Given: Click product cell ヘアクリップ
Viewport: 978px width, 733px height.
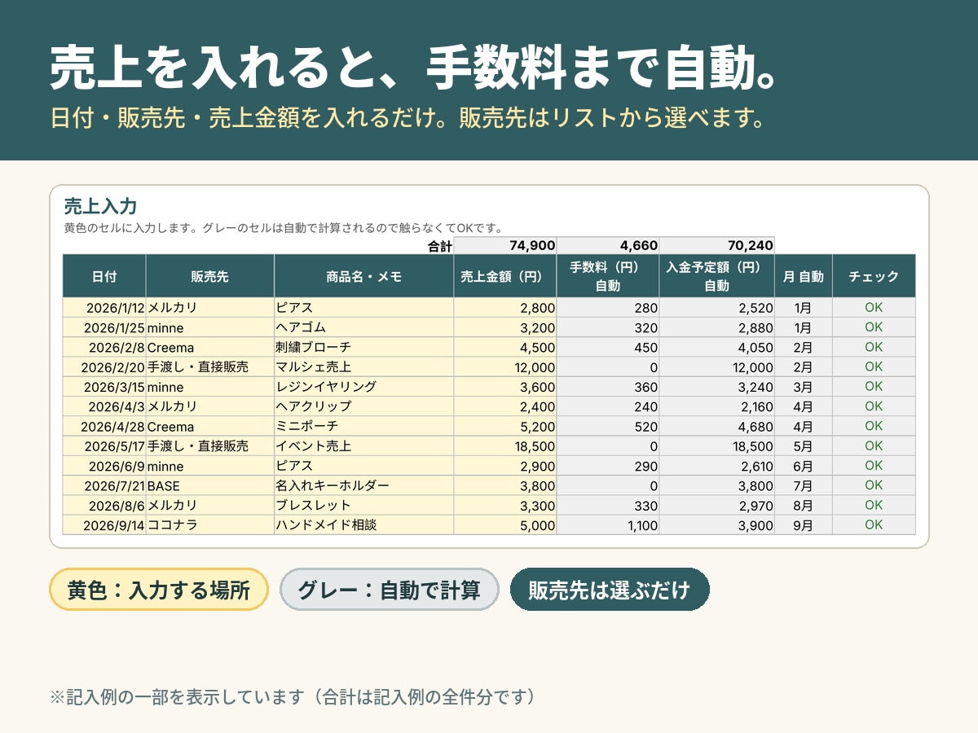Looking at the screenshot, I should tap(364, 406).
